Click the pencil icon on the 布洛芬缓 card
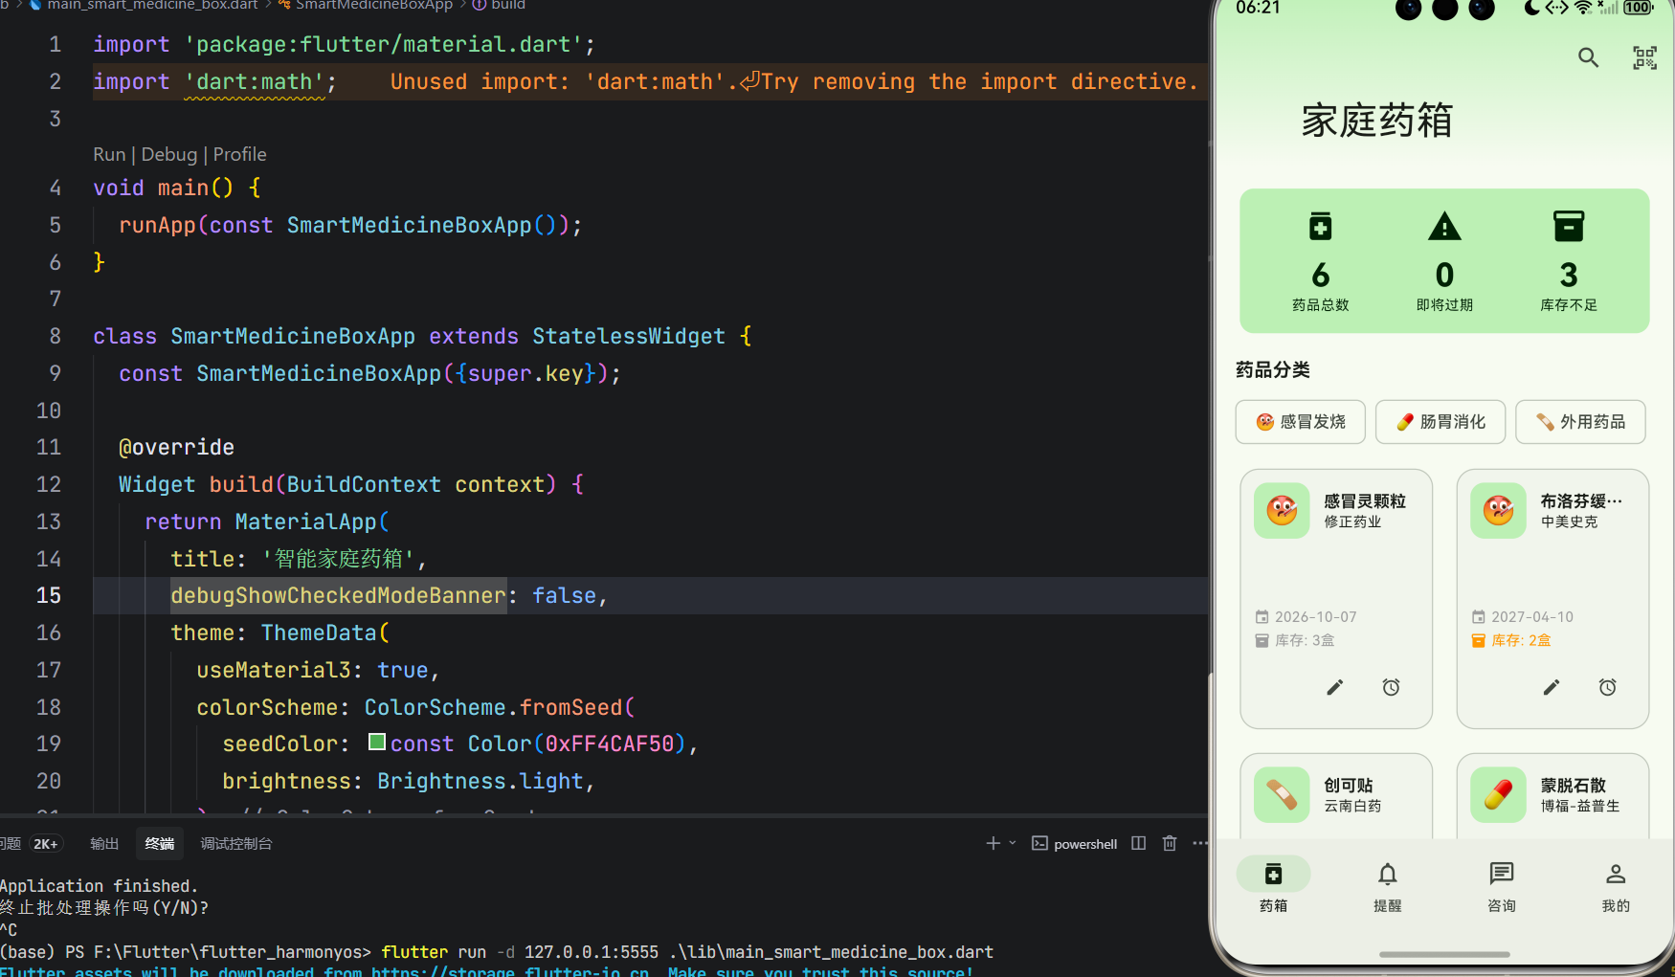 1552,687
